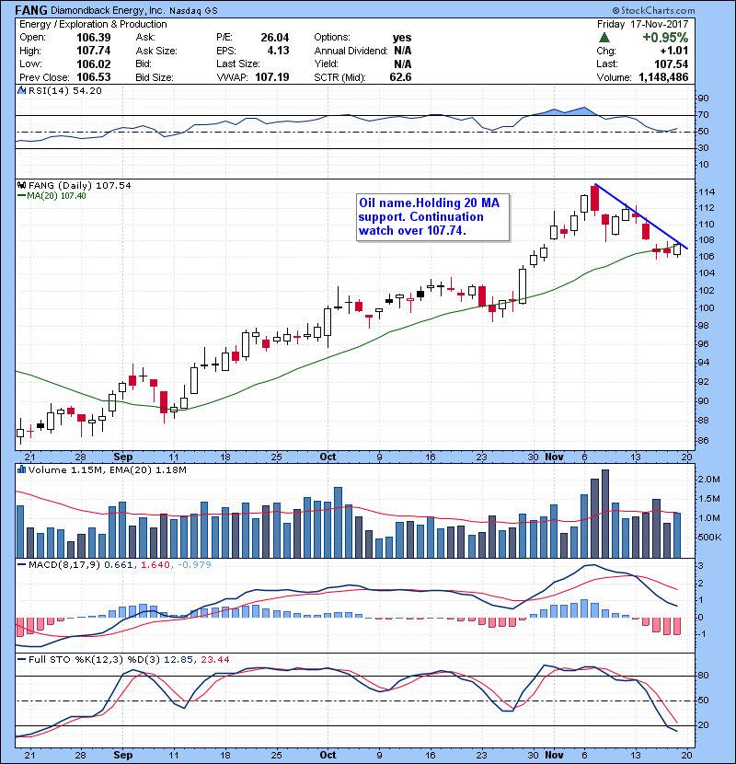Image resolution: width=736 pixels, height=764 pixels.
Task: Click the 'Bid Size:' label
Action: pos(155,77)
